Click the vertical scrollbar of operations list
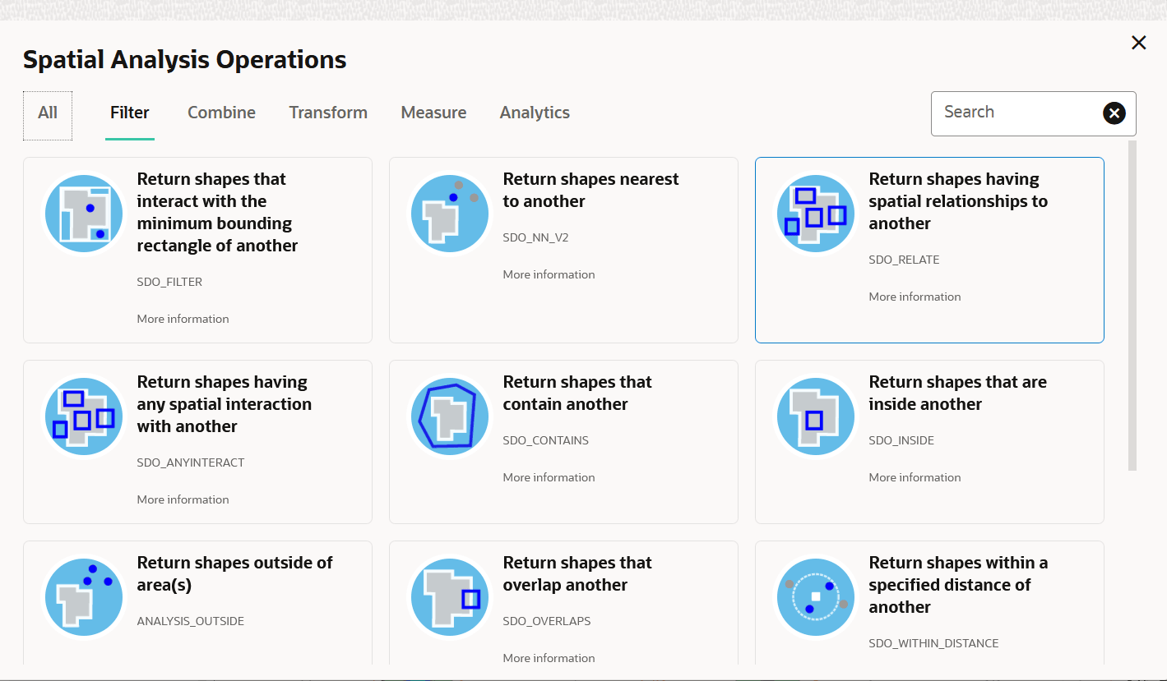This screenshot has height=681, width=1167. click(x=1132, y=306)
